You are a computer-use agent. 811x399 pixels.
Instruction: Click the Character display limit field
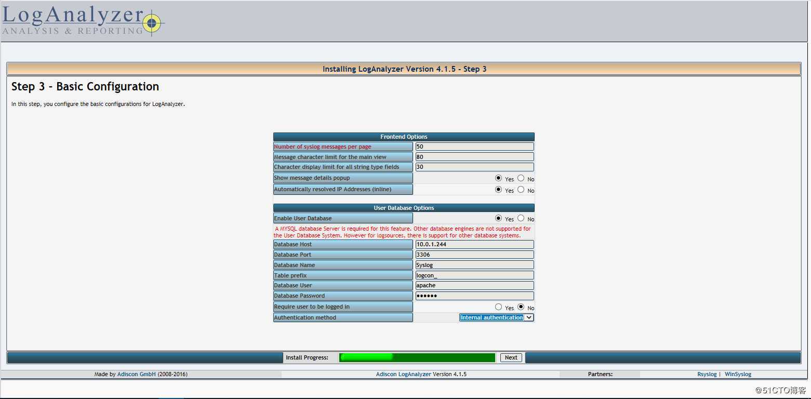[x=474, y=167]
